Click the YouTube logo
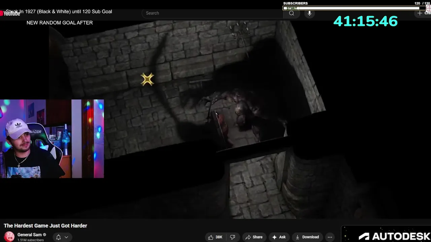 pyautogui.click(x=10, y=13)
